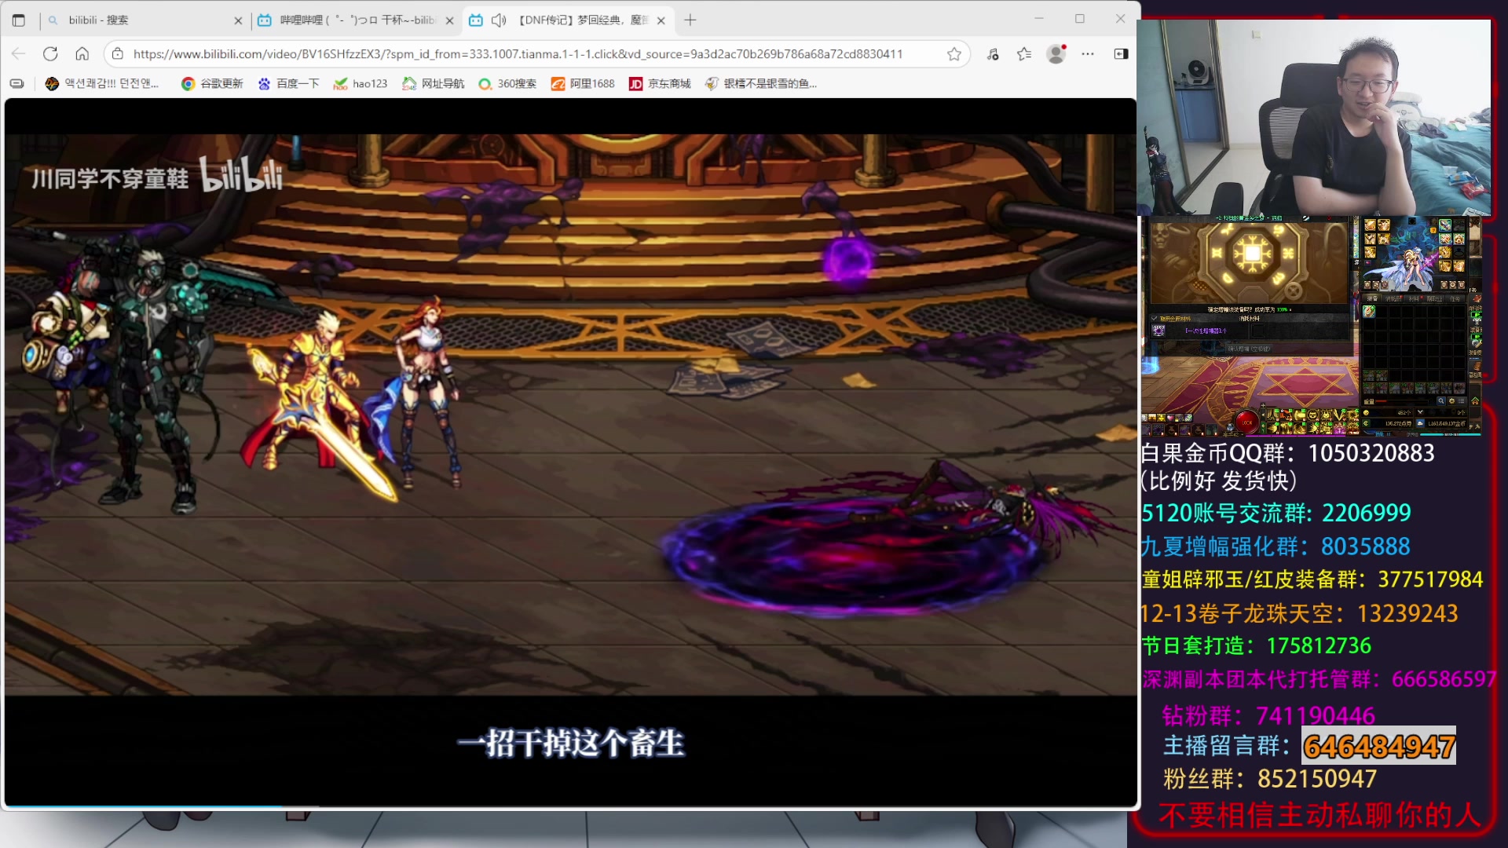Open the browser extensions icon
The height and width of the screenshot is (848, 1508).
[x=993, y=53]
